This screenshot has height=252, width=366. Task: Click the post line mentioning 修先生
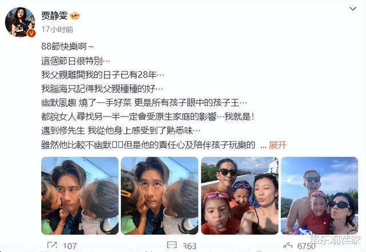click(121, 130)
